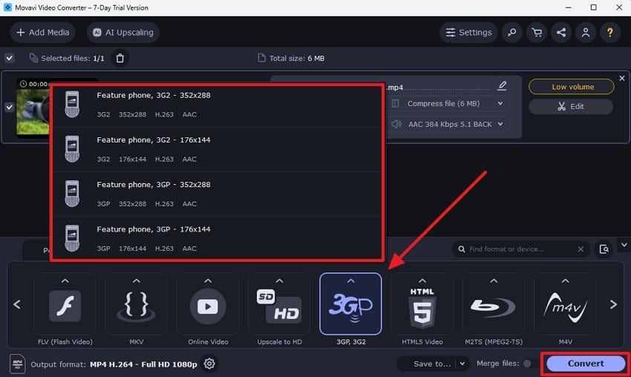Open the shopping cart icon
The height and width of the screenshot is (377, 631).
pos(537,32)
